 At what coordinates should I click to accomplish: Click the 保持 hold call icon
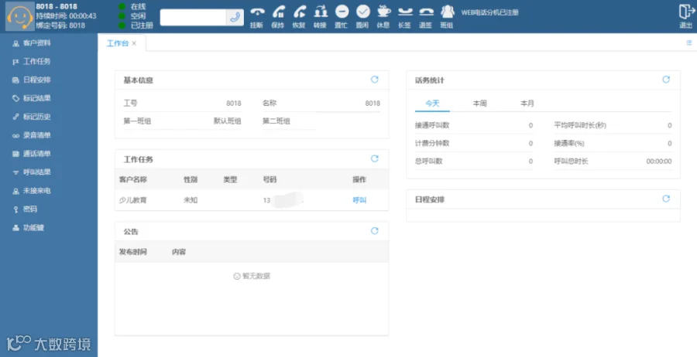(x=278, y=12)
